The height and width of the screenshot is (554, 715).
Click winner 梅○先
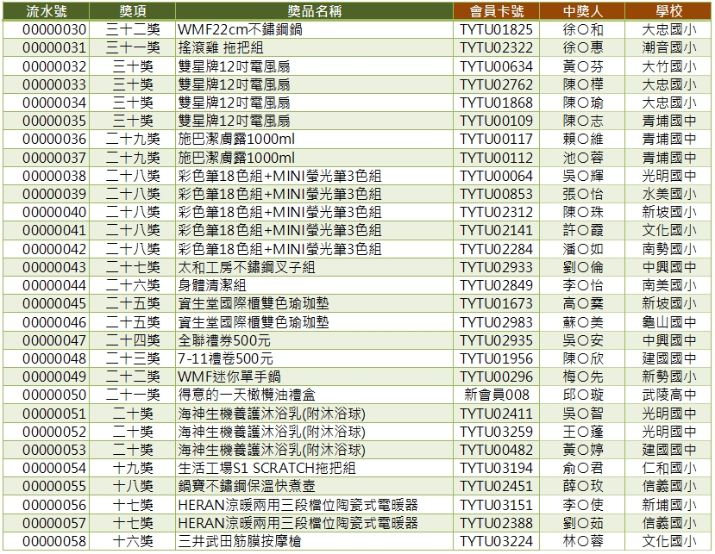click(x=583, y=377)
